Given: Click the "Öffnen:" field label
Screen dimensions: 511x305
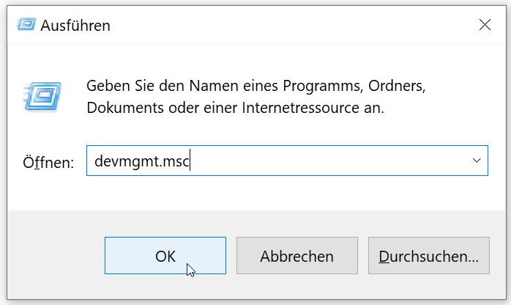Looking at the screenshot, I should tap(48, 162).
